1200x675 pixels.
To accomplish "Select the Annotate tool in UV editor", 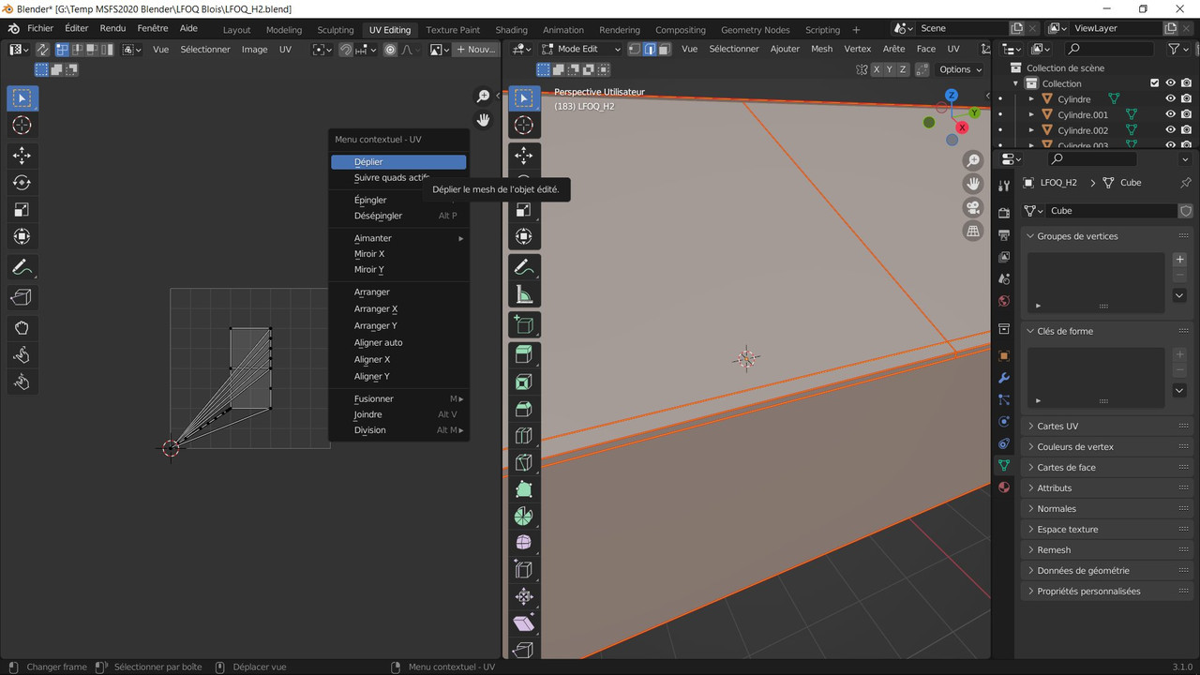I will pos(22,268).
